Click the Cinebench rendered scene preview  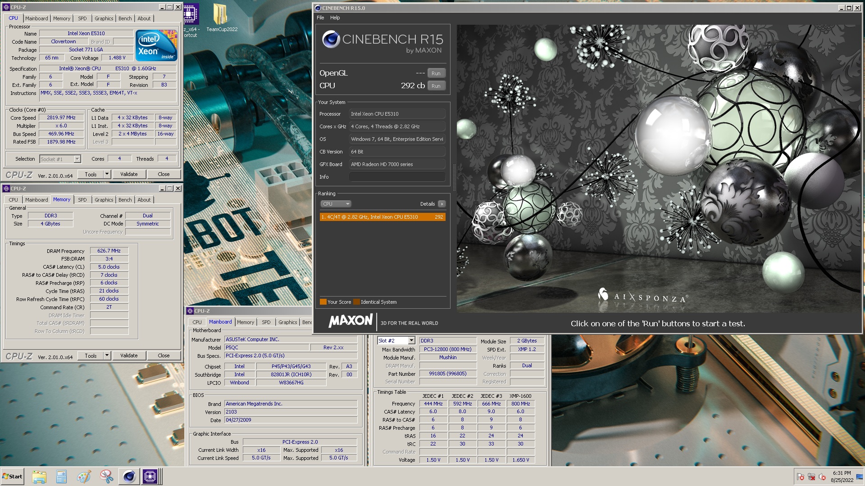(x=659, y=169)
